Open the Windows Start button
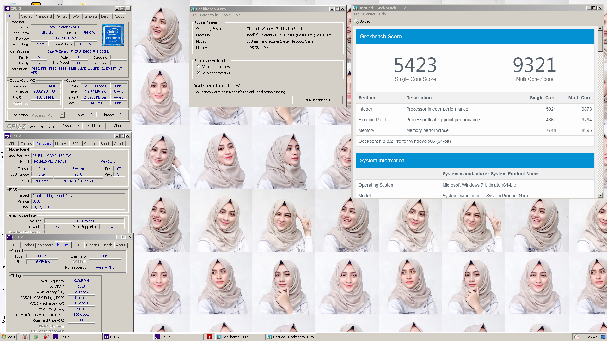This screenshot has width=607, height=341. tap(9, 337)
